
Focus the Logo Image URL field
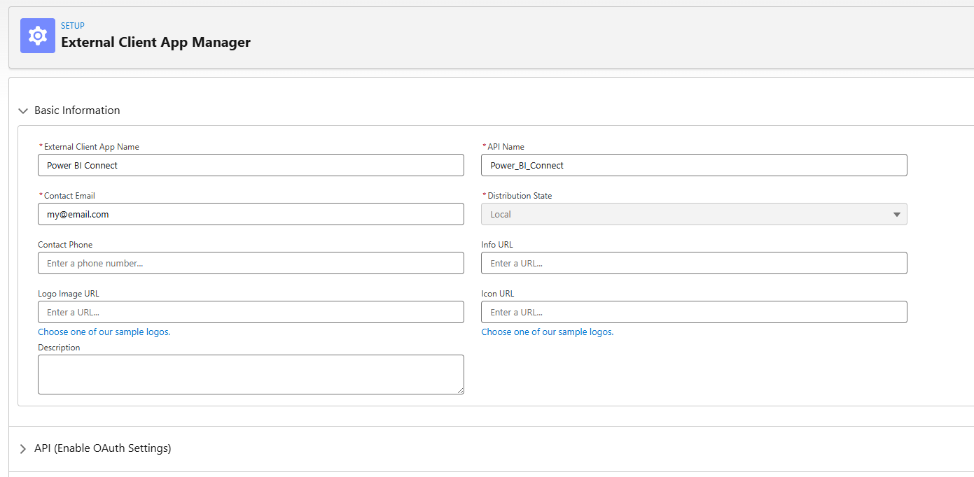[251, 312]
